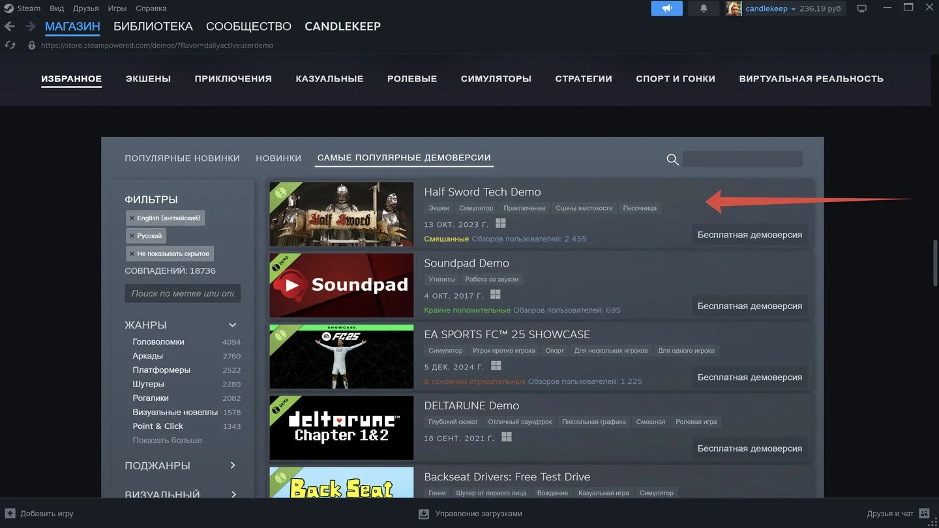Click the Windows icon under Half Sword Tech Demo

tap(501, 224)
